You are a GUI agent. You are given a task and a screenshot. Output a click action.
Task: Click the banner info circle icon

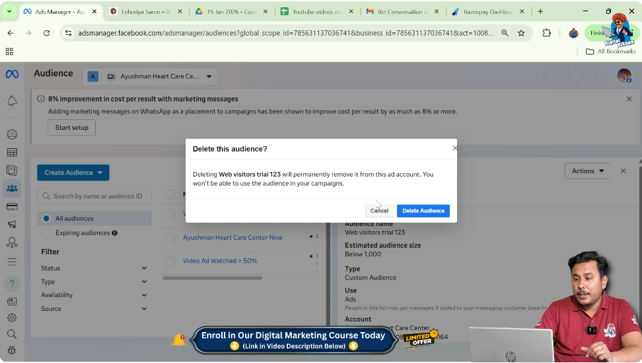[41, 99]
